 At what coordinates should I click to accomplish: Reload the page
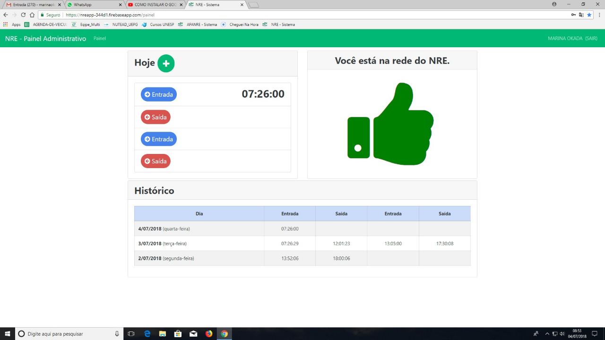coord(23,15)
